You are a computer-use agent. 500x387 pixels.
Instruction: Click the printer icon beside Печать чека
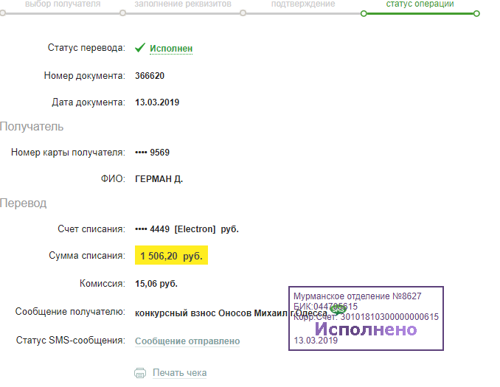[x=140, y=373]
